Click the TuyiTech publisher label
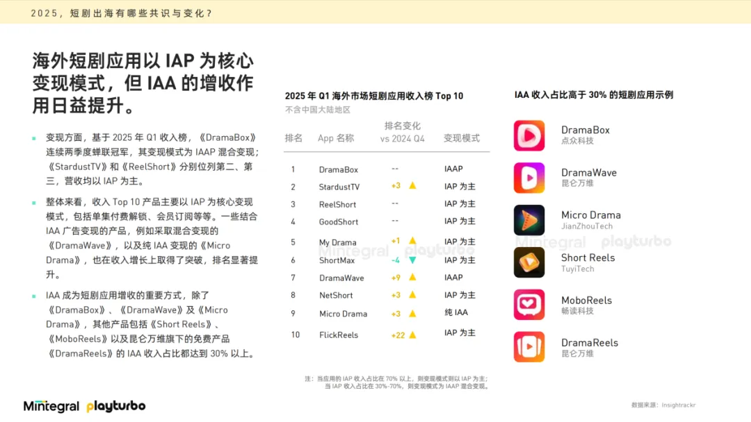The width and height of the screenshot is (751, 422). tap(578, 269)
